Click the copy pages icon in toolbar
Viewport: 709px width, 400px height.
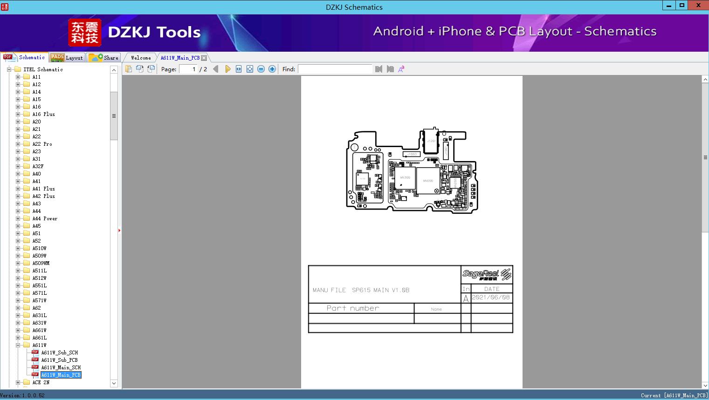(x=129, y=69)
